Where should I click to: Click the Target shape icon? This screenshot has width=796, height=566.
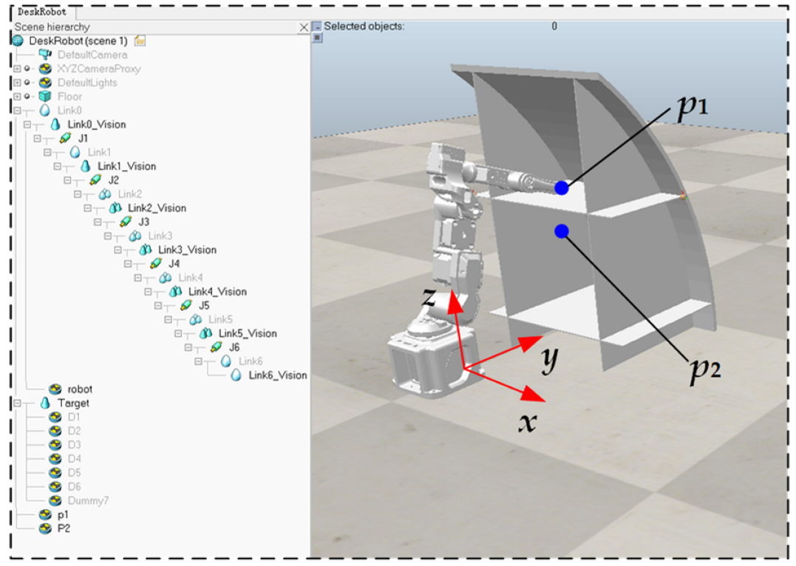(45, 403)
